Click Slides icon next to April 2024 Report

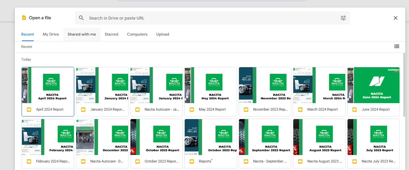pos(28,109)
